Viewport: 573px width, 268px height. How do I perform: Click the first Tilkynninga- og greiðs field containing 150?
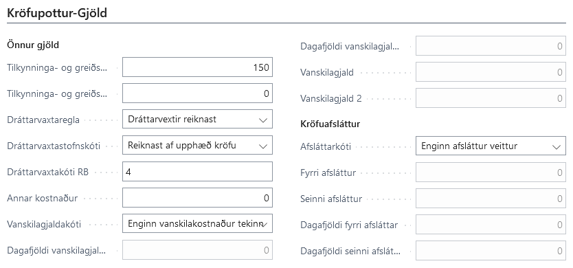[197, 67]
